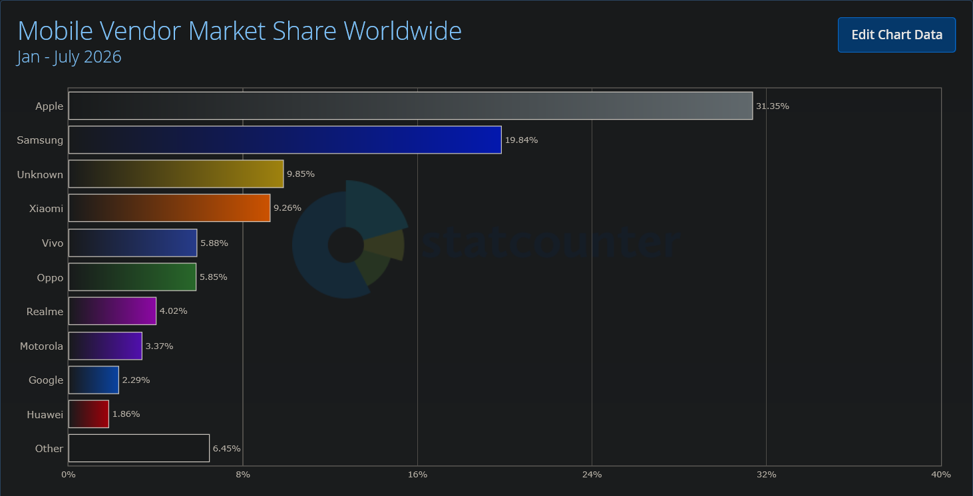
Task: Select the blue Google bar
Action: [93, 380]
